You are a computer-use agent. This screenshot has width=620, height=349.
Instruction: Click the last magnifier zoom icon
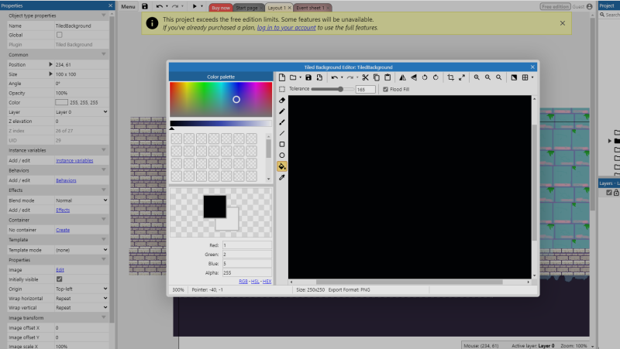point(499,77)
